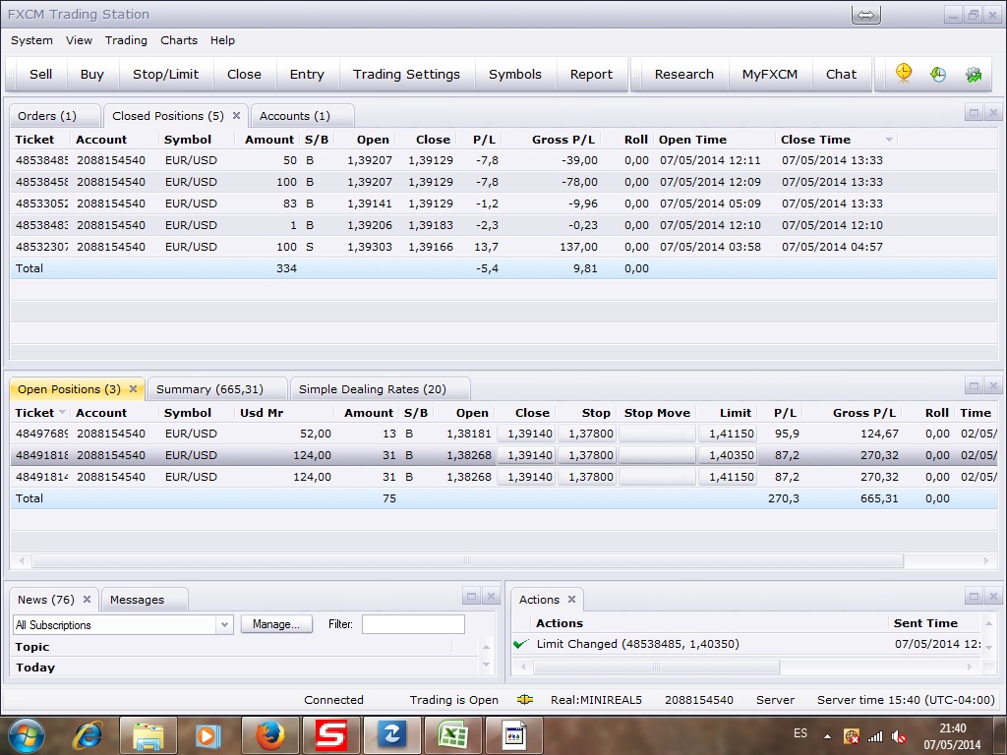Click the double-arrow button in title bar

tap(865, 15)
